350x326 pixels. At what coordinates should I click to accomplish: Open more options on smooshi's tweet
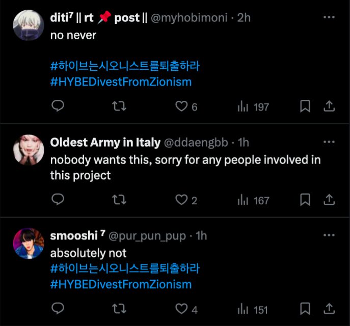329,236
